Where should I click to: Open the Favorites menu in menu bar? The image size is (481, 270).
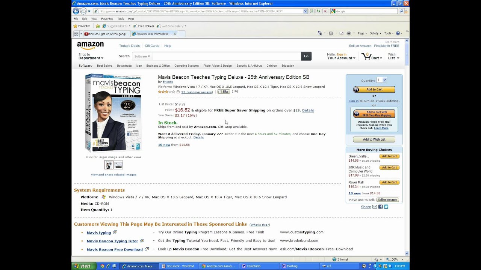click(107, 19)
